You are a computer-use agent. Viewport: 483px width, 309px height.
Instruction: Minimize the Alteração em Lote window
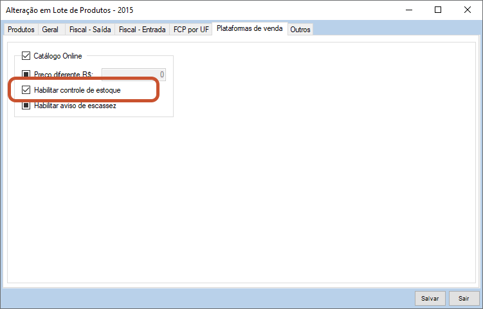409,10
